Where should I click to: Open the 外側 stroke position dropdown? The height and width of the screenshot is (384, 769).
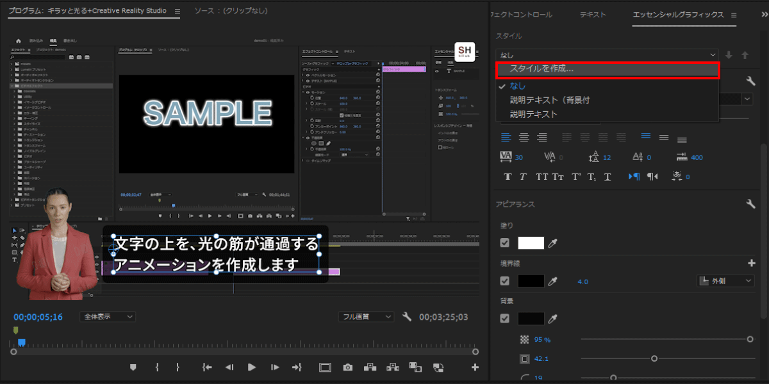click(725, 281)
